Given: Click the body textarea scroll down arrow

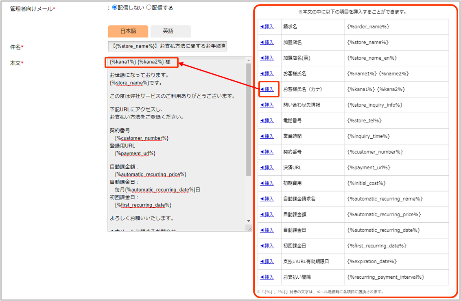Looking at the screenshot, I should [249, 221].
